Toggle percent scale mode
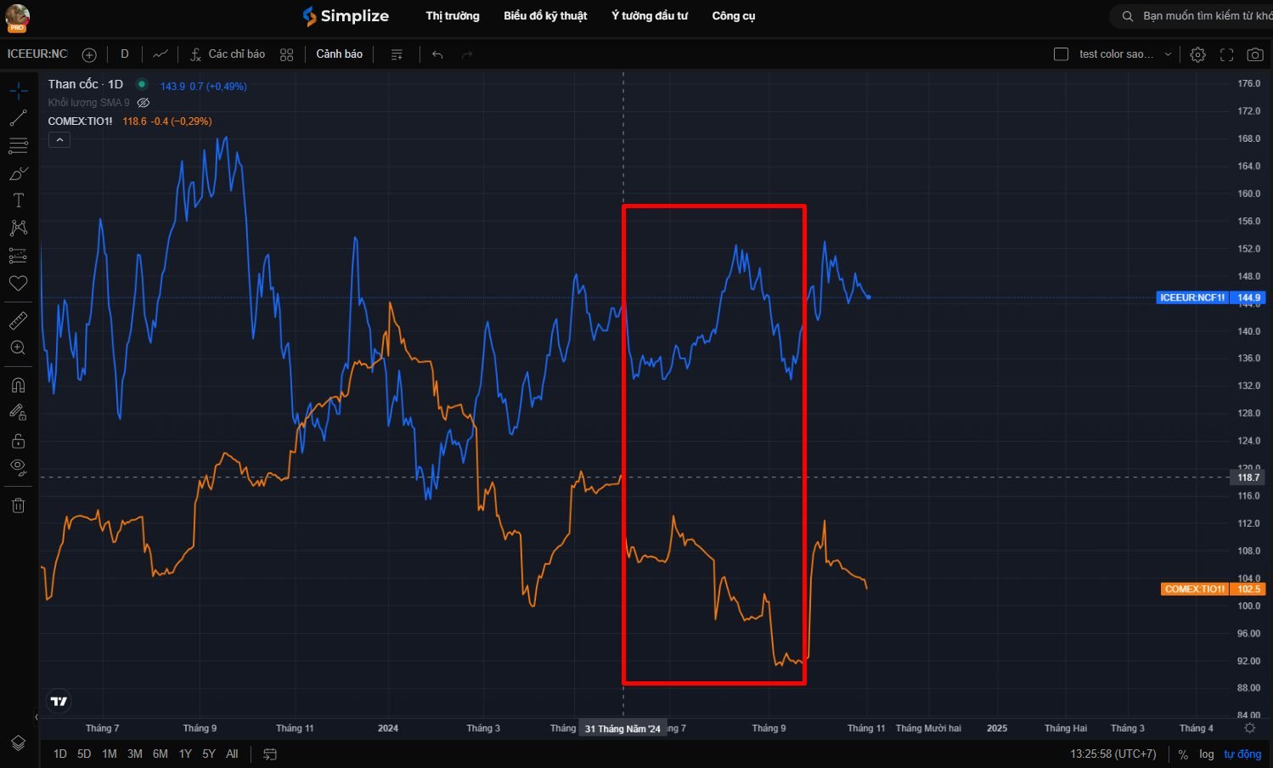The height and width of the screenshot is (768, 1273). pyautogui.click(x=1182, y=754)
